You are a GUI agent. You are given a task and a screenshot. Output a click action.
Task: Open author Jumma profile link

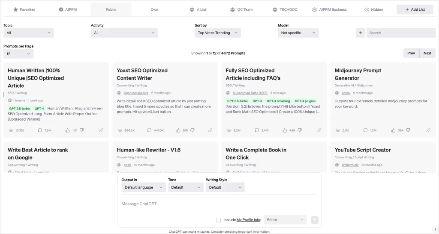pyautogui.click(x=20, y=101)
